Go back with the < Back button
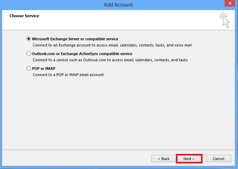Image resolution: width=238 pixels, height=169 pixels. point(164,159)
